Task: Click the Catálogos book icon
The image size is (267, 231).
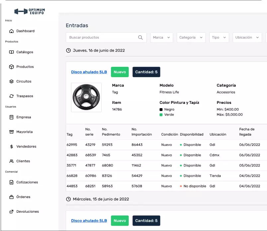Action: tap(12, 52)
